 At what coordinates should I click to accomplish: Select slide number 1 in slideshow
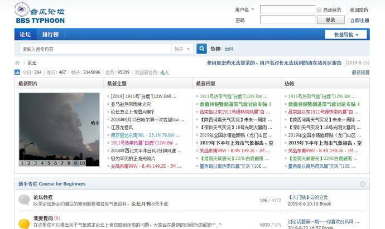22,163
